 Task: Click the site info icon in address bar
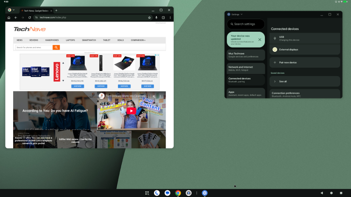point(36,17)
